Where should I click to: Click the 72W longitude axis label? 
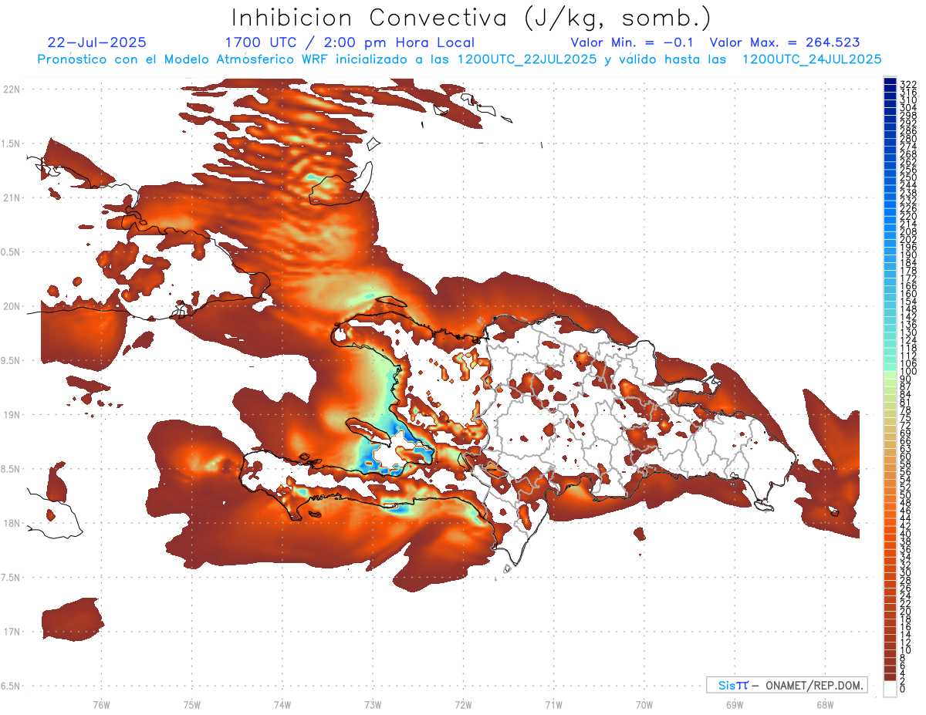click(x=463, y=704)
